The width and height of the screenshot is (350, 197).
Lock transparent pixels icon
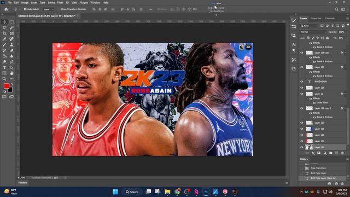(308, 38)
